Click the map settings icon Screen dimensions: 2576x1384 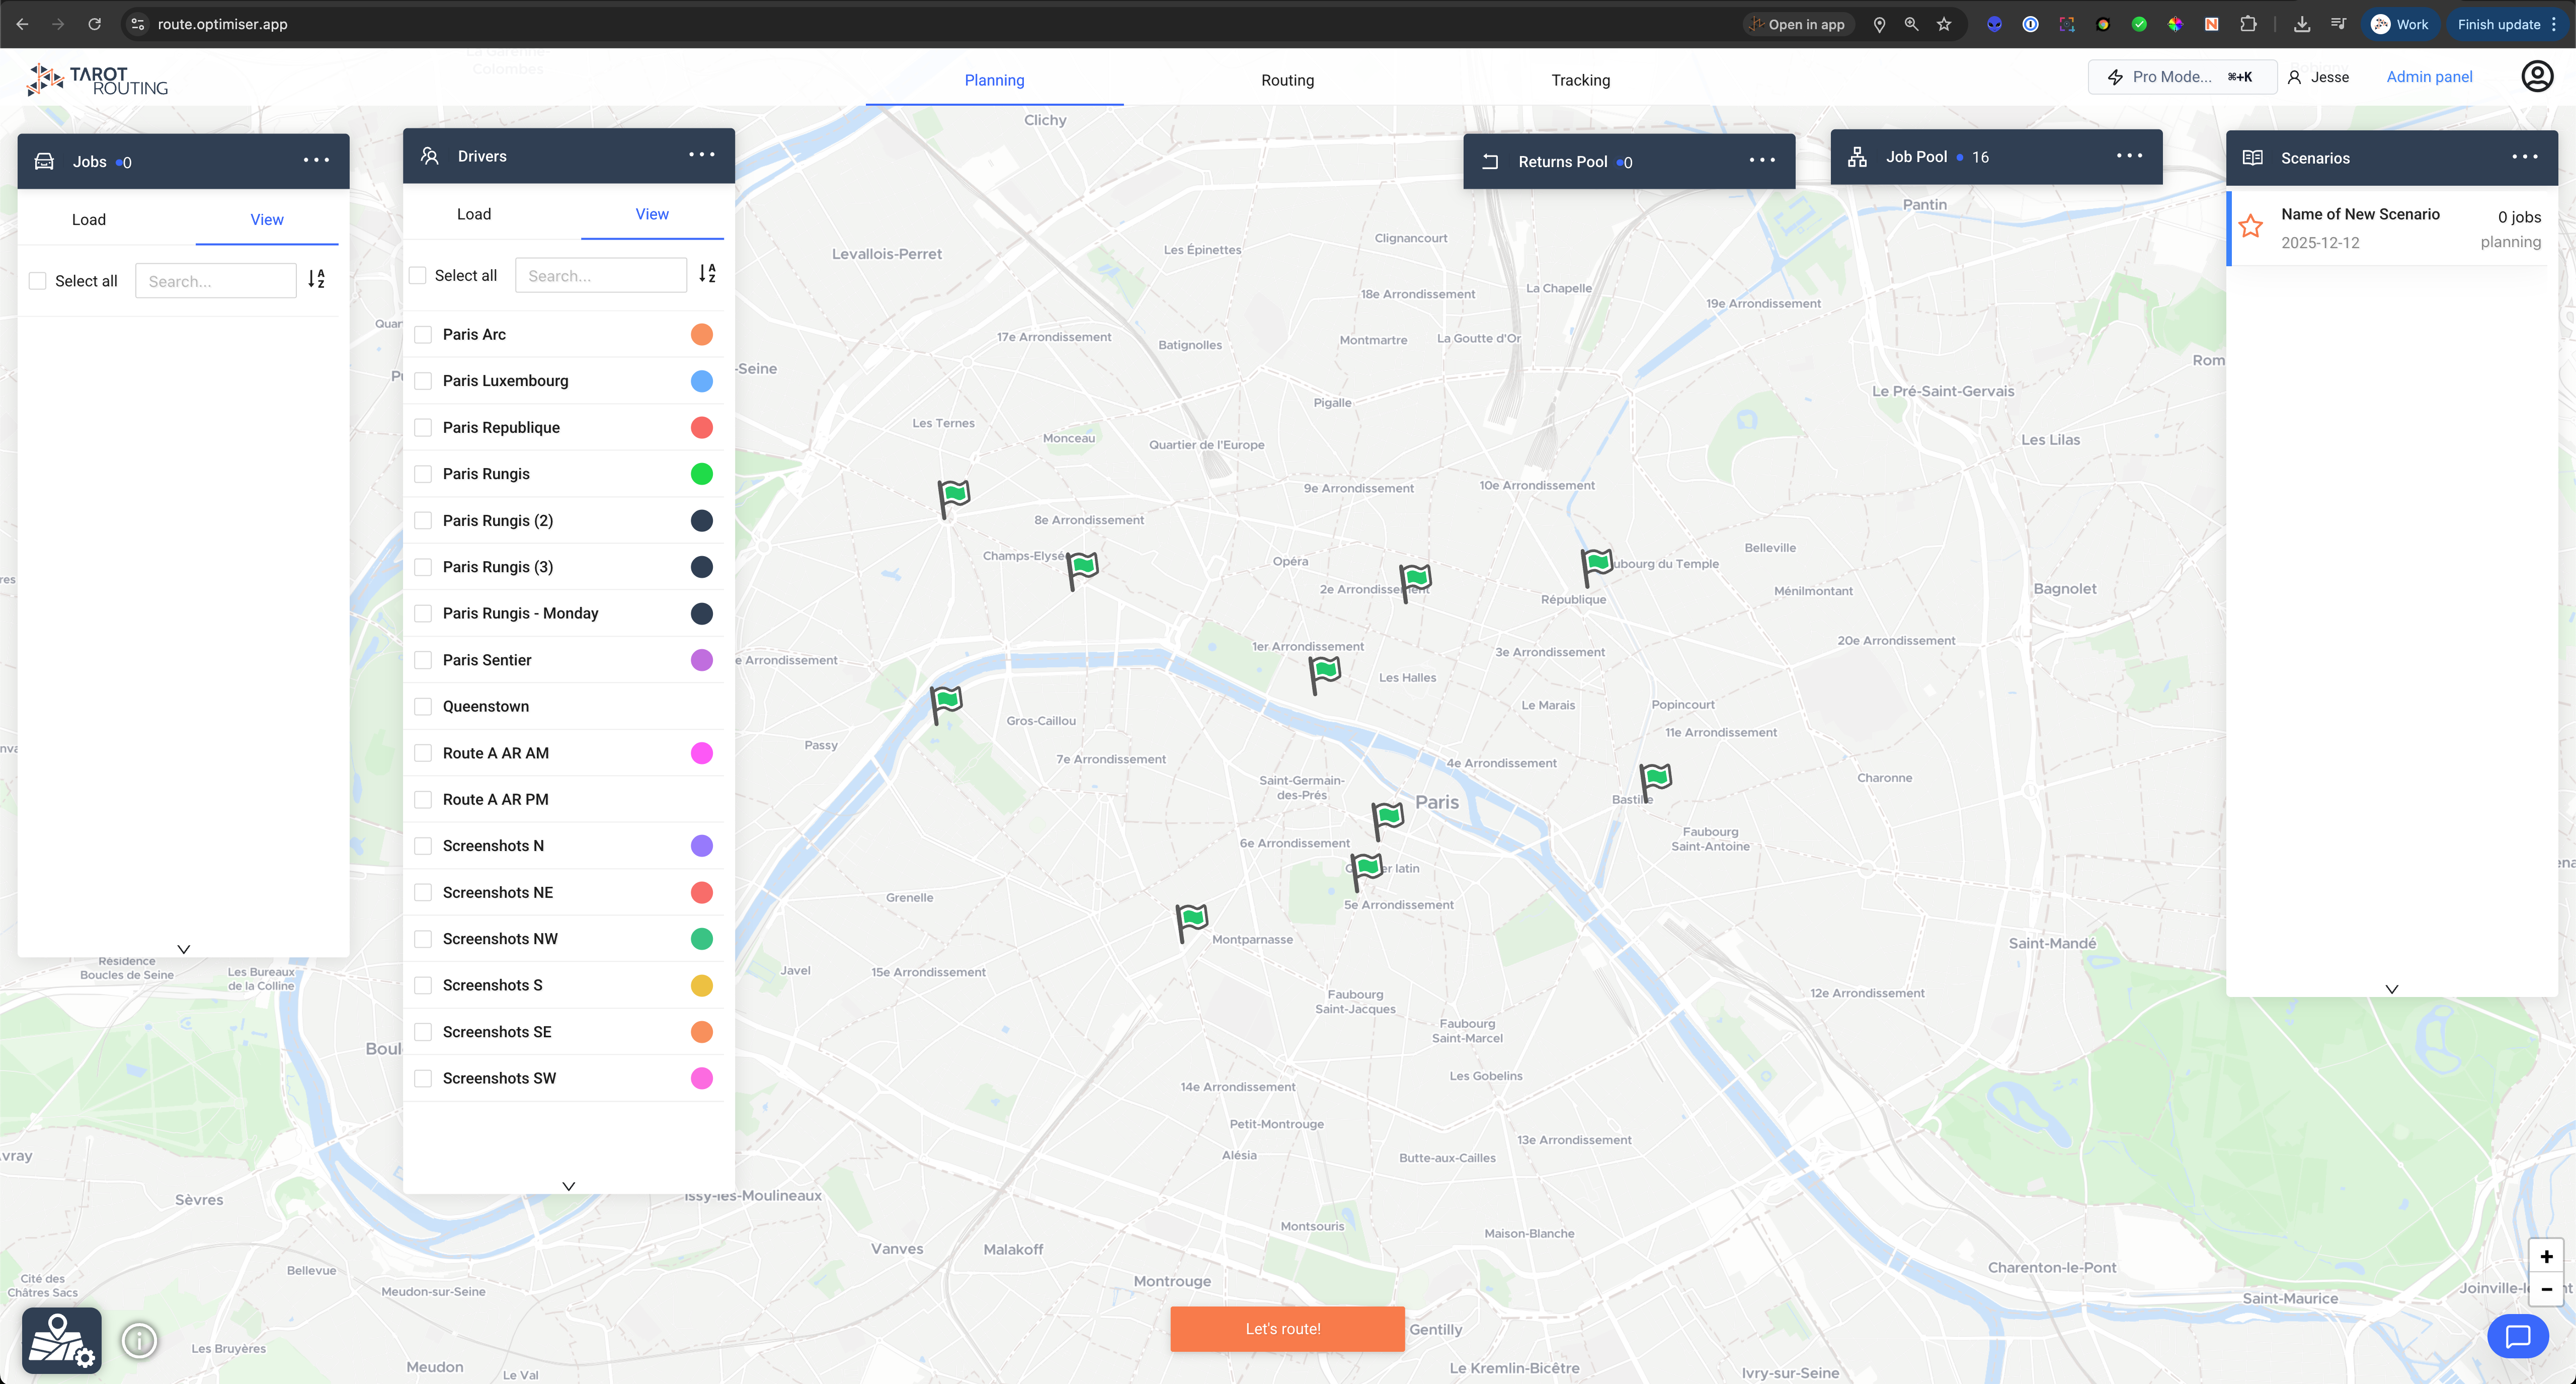(61, 1340)
